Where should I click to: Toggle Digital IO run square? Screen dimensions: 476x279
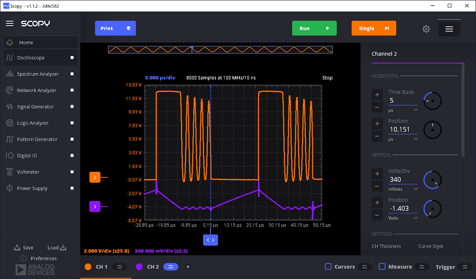pyautogui.click(x=72, y=156)
